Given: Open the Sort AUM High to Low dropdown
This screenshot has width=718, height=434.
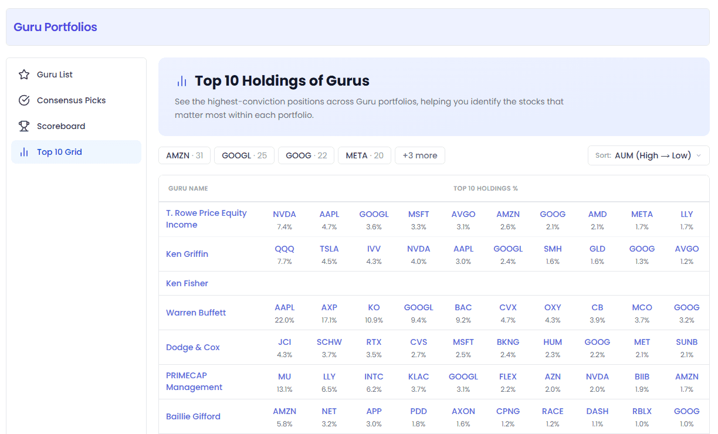Looking at the screenshot, I should (648, 155).
